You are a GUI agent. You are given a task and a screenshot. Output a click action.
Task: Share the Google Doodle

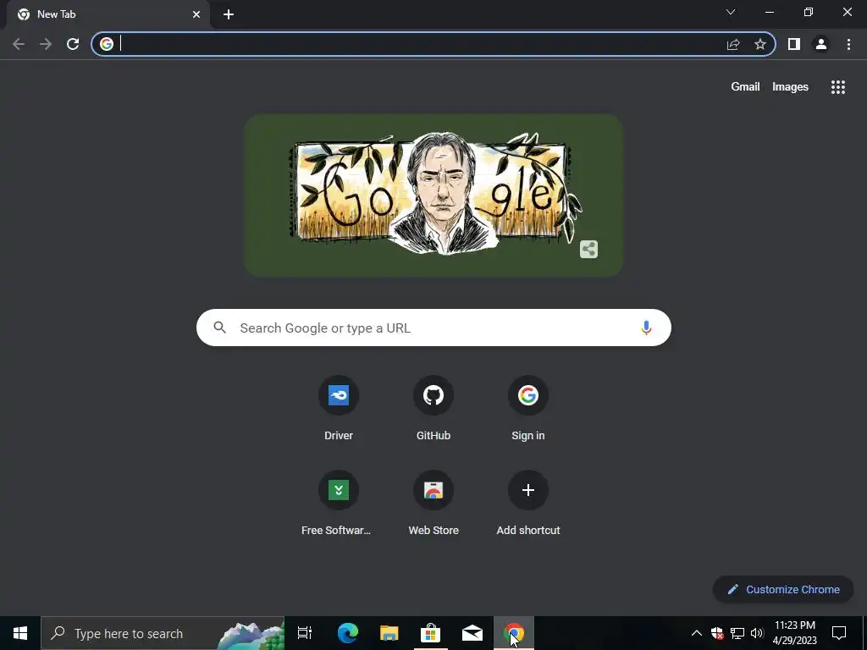[589, 250]
